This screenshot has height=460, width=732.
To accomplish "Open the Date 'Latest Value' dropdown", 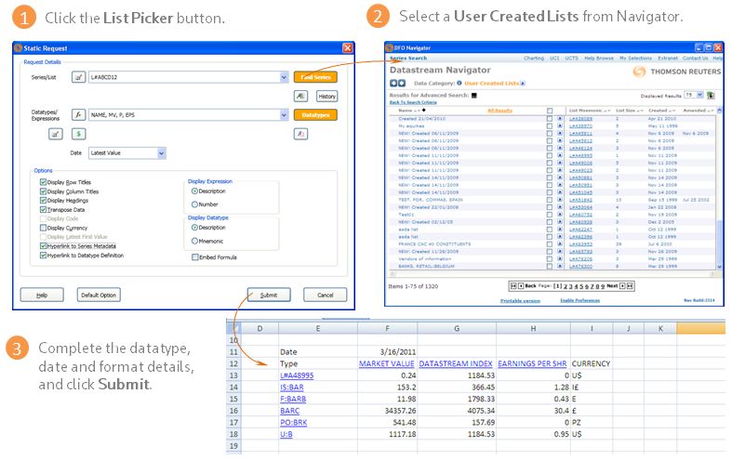I will point(162,153).
